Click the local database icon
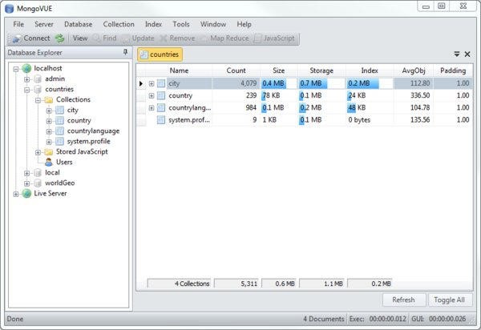 (38, 173)
